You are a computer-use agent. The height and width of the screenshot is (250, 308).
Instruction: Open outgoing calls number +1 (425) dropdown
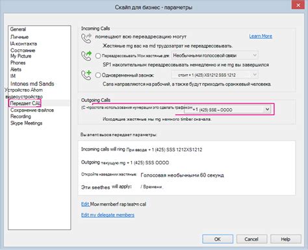coord(227,110)
